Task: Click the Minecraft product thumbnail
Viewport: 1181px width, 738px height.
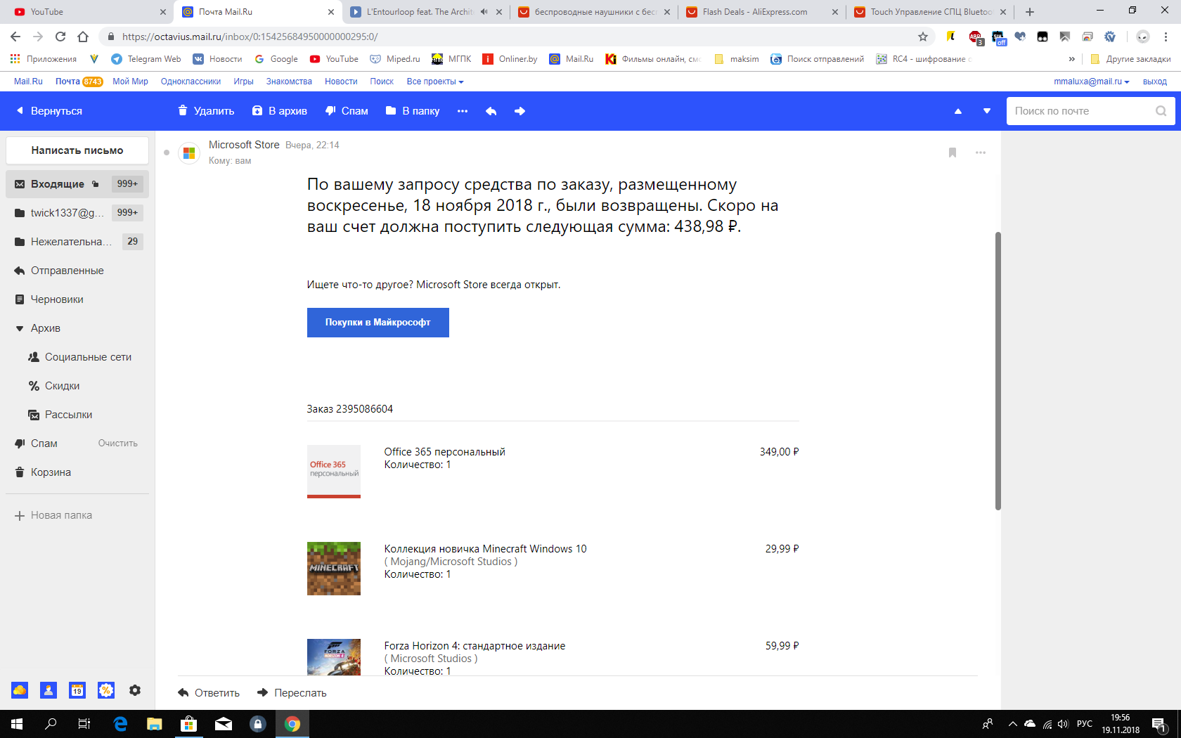Action: [334, 569]
